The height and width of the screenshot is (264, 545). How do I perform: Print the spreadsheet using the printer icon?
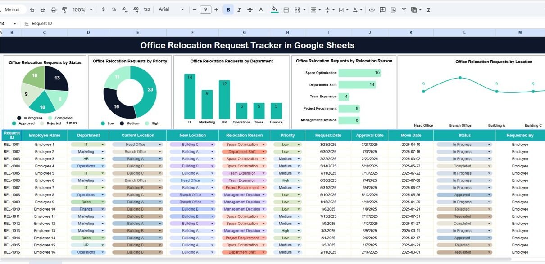coord(54,9)
